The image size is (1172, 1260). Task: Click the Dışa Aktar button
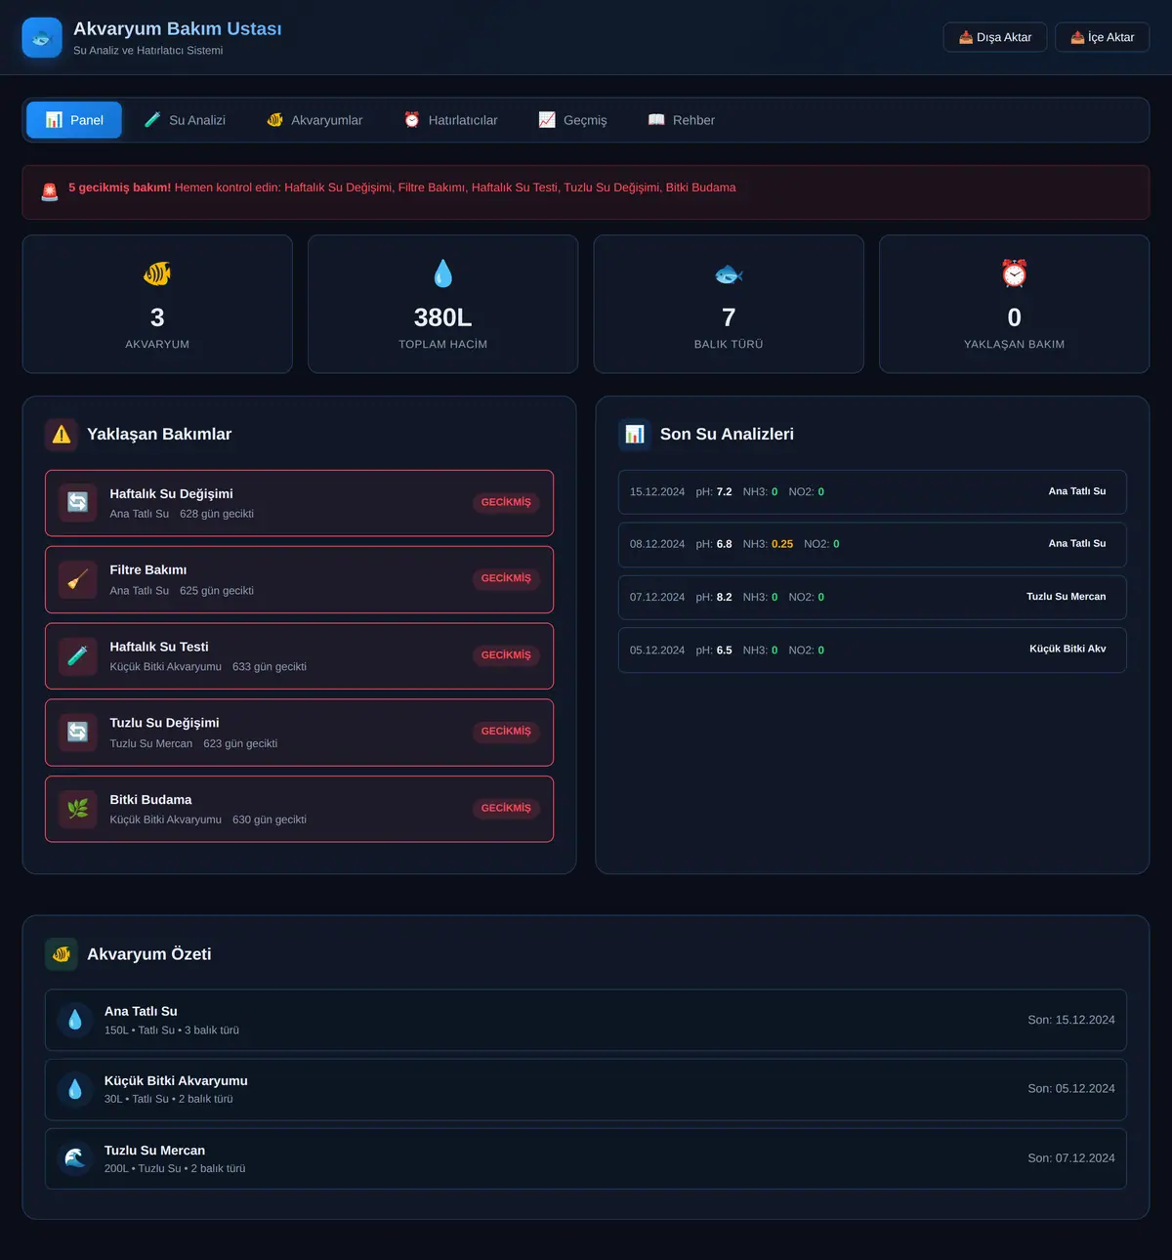pyautogui.click(x=995, y=37)
